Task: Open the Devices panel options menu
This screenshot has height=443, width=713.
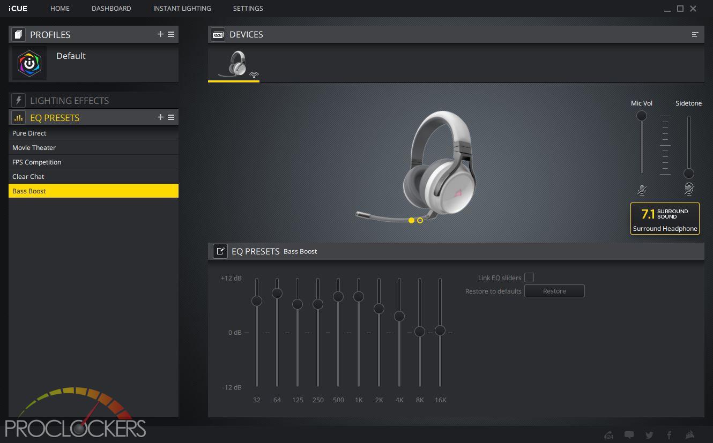Action: pyautogui.click(x=695, y=34)
